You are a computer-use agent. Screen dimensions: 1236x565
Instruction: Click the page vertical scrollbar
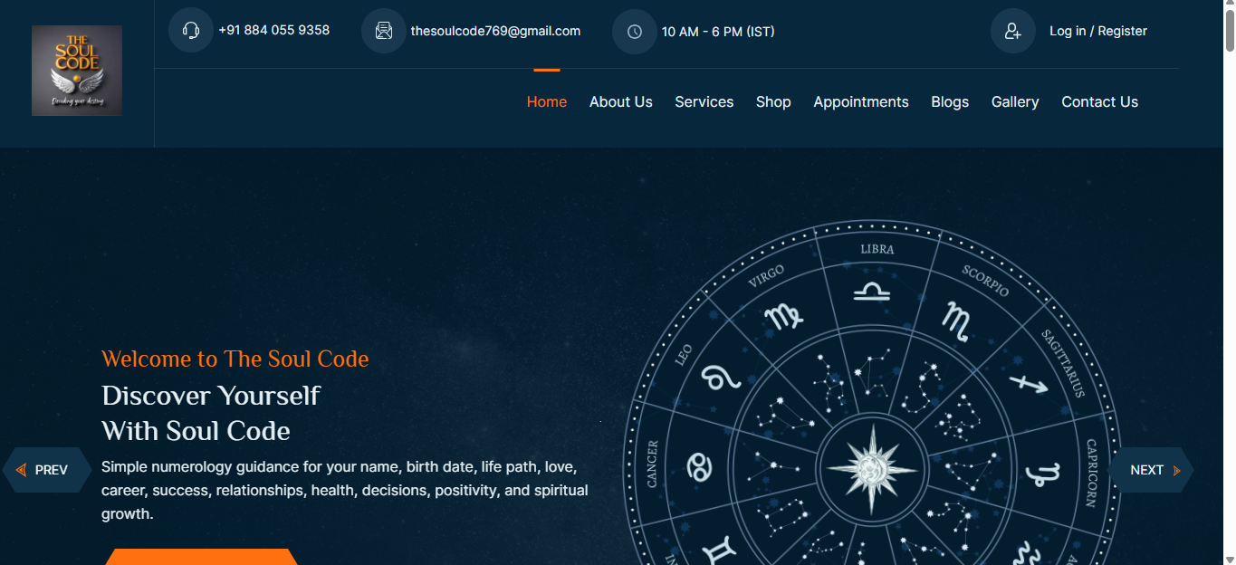pos(1229,272)
